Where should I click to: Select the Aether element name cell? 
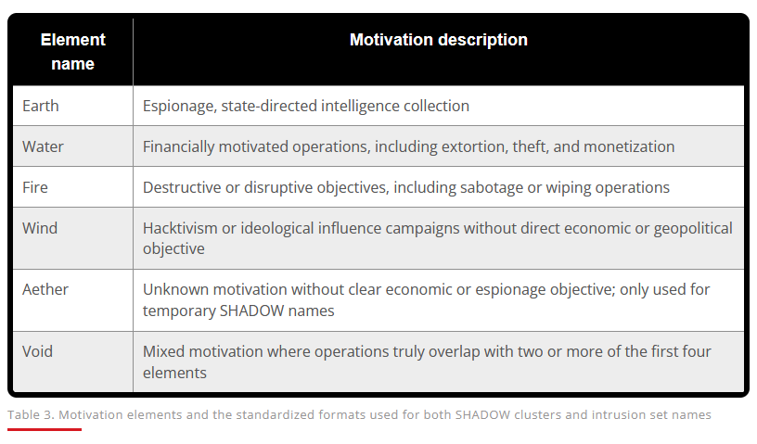coord(45,289)
